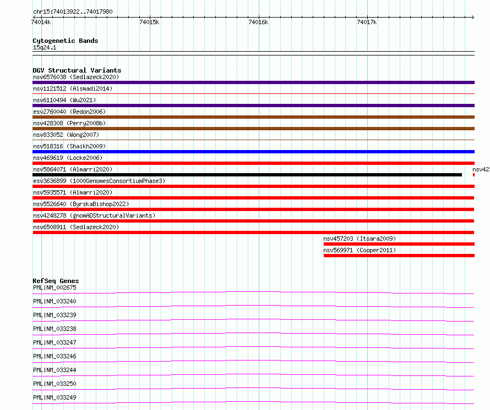490x410 pixels.
Task: Click the red bar under nsv5935571 (Almarri2020)
Action: 253,198
